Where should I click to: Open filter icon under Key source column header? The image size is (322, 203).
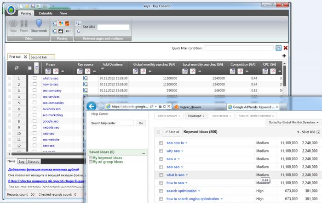pyautogui.click(x=80, y=71)
